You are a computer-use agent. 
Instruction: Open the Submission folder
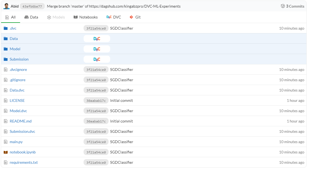(x=19, y=59)
